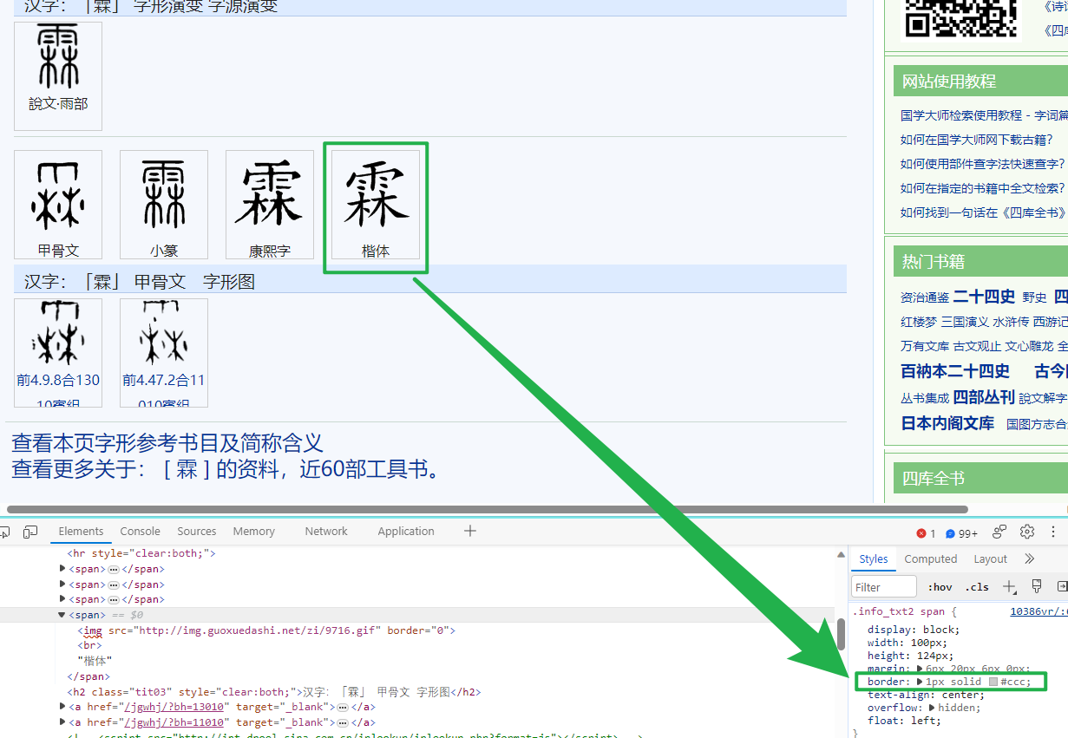Click the icon left of the settings gear

[999, 532]
